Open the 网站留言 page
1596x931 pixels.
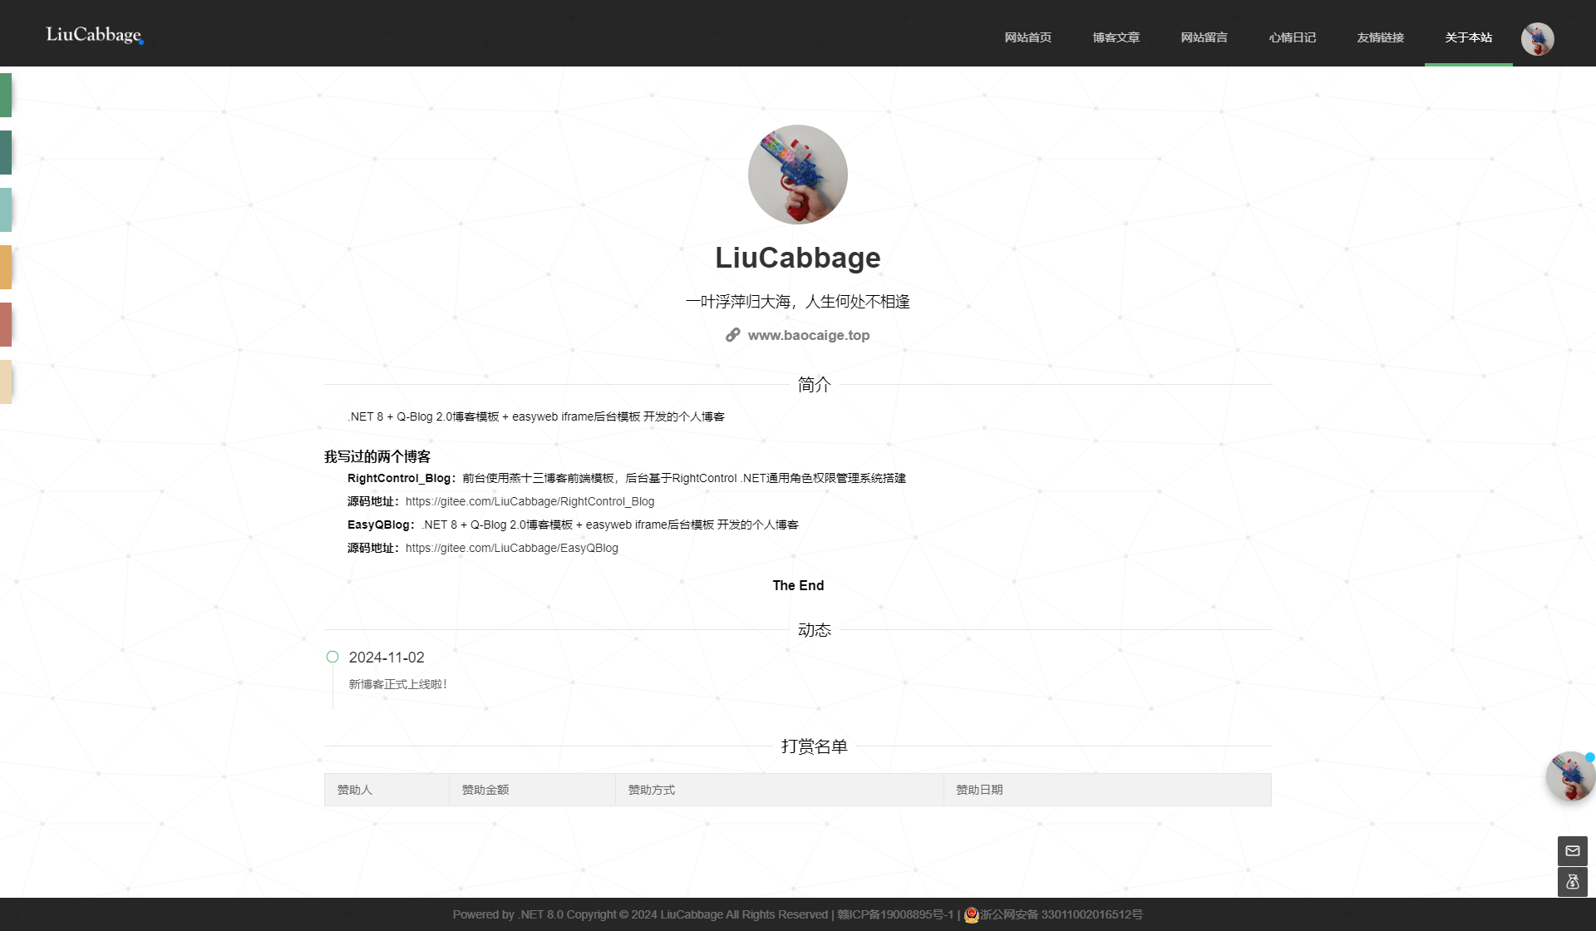click(1204, 37)
